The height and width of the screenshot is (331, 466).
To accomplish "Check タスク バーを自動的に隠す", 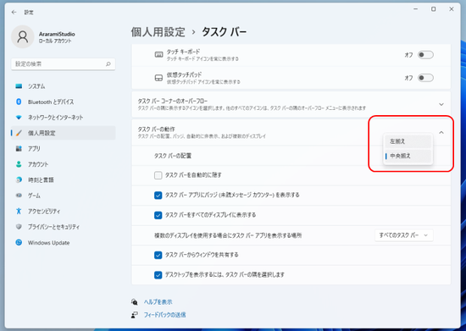I will (158, 175).
